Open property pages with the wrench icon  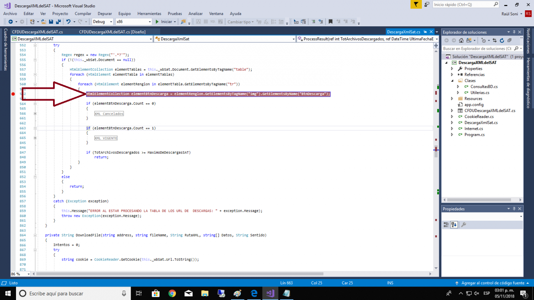click(x=464, y=225)
